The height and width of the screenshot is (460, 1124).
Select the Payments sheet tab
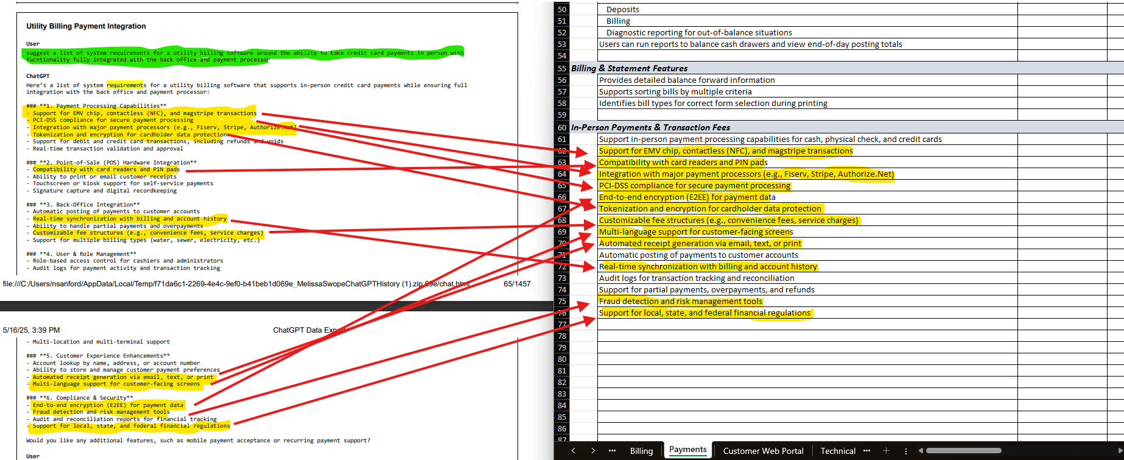click(x=687, y=450)
